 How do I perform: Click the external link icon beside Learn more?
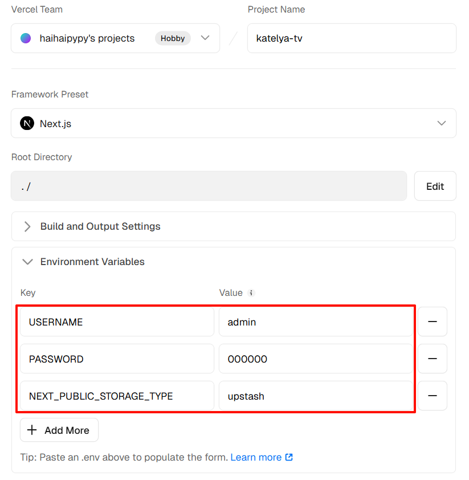coord(289,457)
